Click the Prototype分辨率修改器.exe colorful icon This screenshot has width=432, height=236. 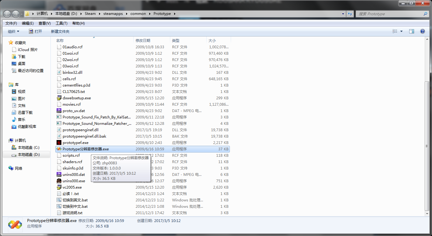pyautogui.click(x=59, y=149)
